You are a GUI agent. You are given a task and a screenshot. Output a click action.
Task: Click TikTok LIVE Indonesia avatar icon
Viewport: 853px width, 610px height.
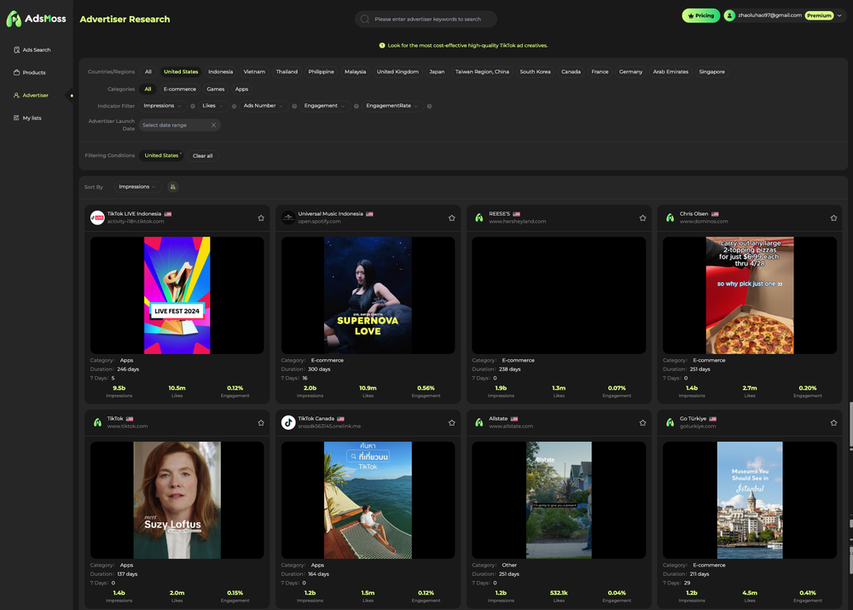(x=97, y=218)
